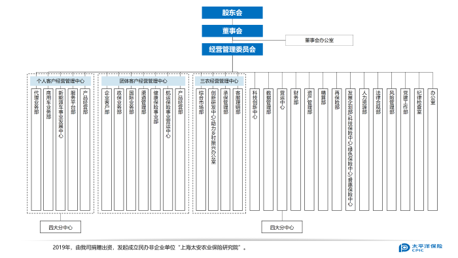Viewport: 458px width, 258px height.
Task: Click the 2019年 footnote about 上海太安农业保险研究院
Action: [x=149, y=248]
